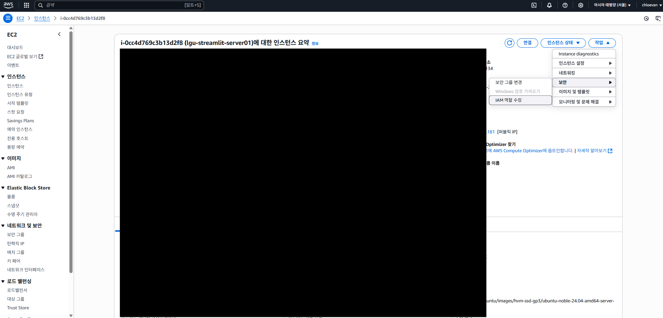Open 탄력적 IP in the sidebar

[16, 243]
